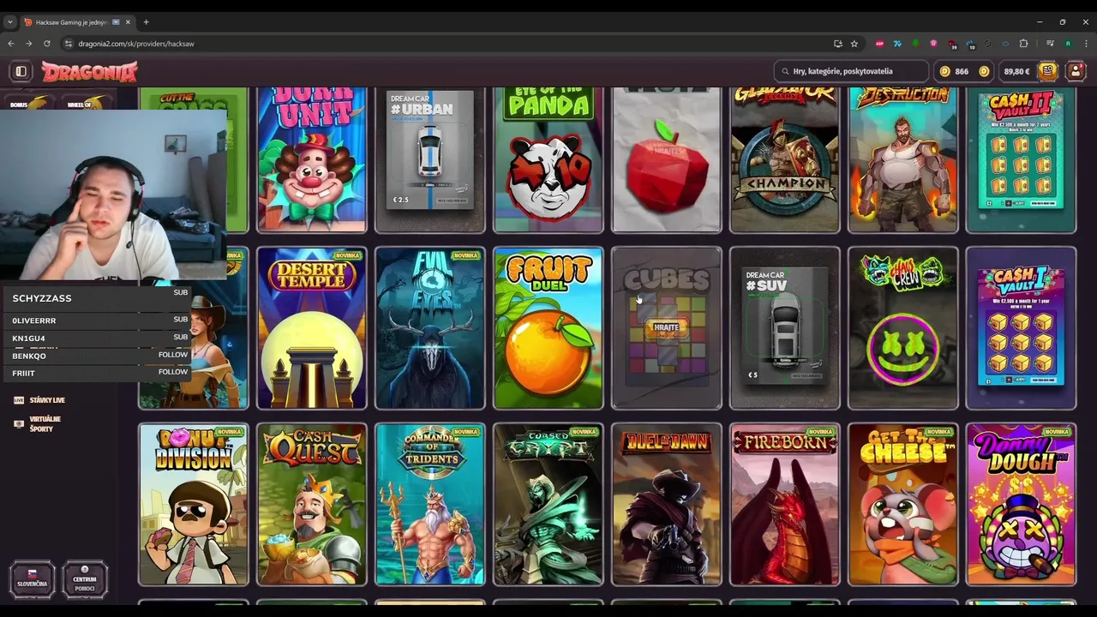1097x617 pixels.
Task: Open the Get The Cheese game
Action: [903, 505]
